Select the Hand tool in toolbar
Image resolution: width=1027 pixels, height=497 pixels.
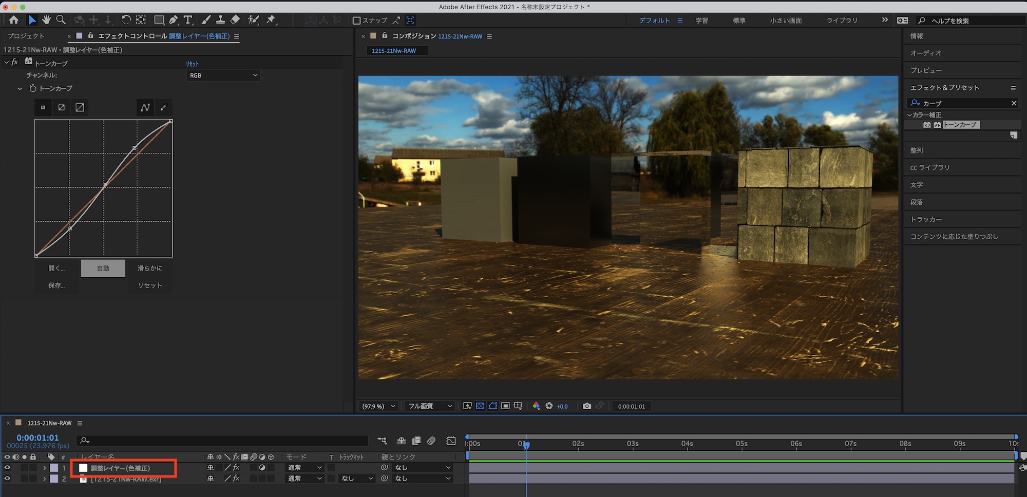click(46, 20)
